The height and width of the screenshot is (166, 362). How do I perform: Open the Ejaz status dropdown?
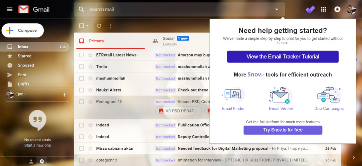pyautogui.click(x=25, y=94)
